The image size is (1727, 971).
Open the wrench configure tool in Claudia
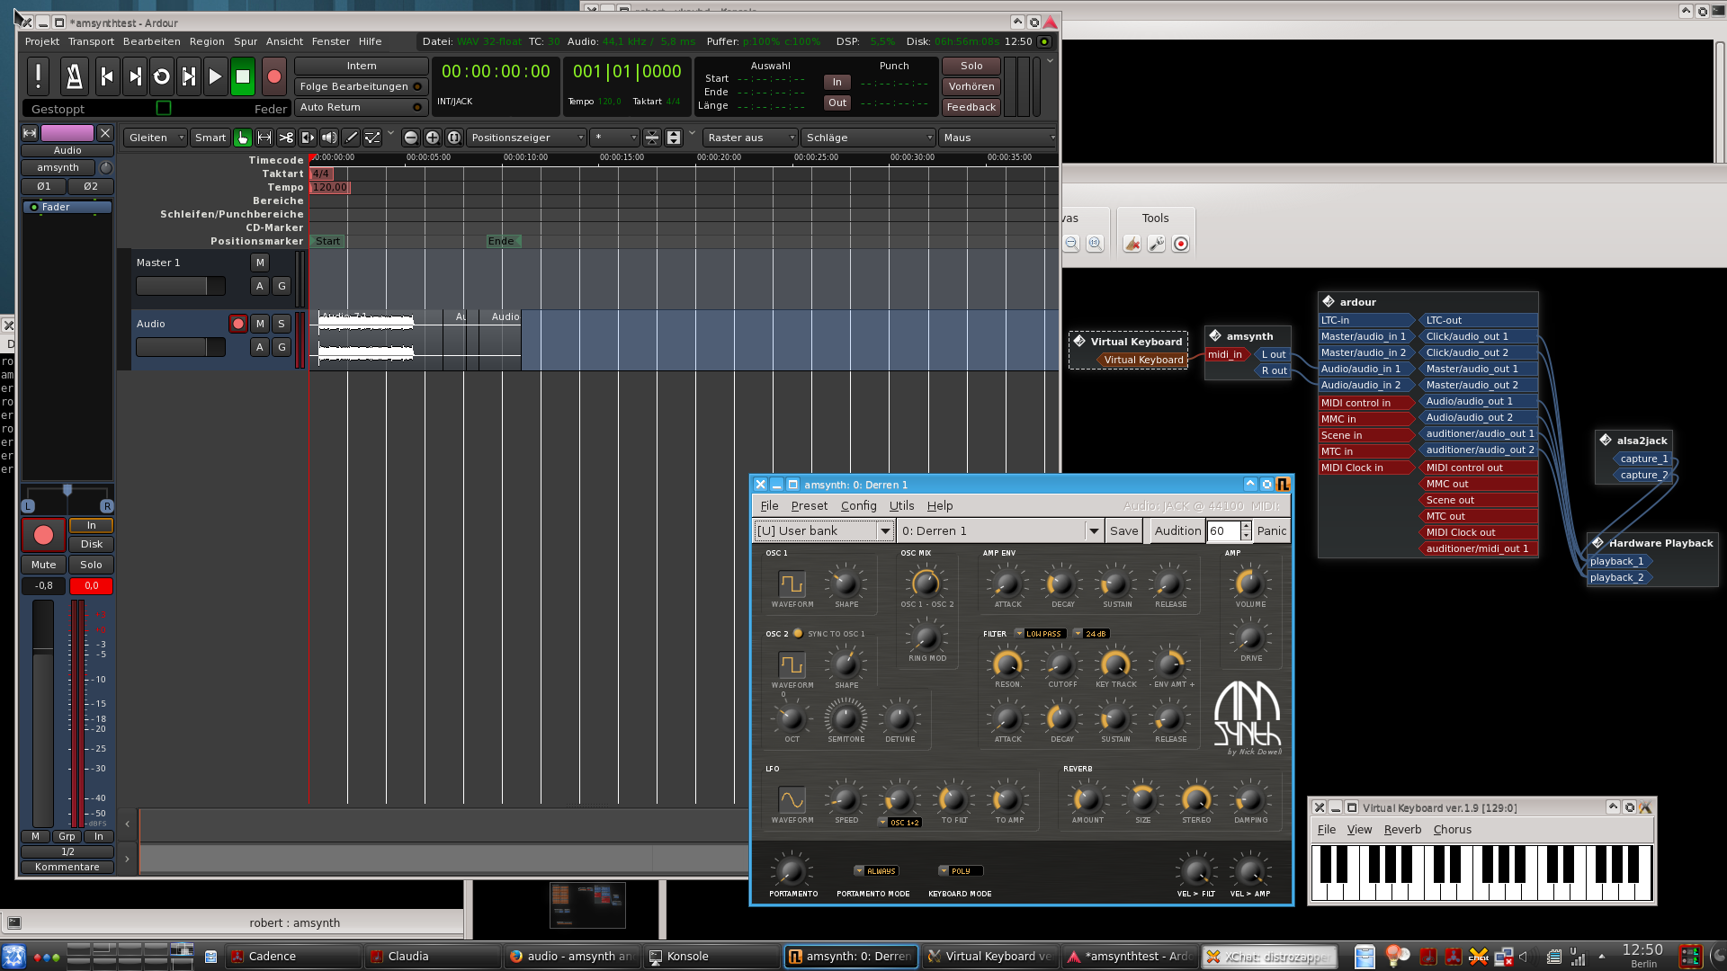(1157, 244)
